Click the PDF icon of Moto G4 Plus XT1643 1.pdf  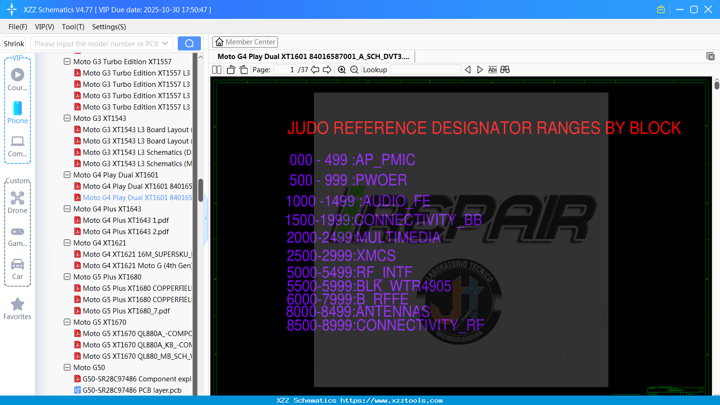pyautogui.click(x=78, y=220)
